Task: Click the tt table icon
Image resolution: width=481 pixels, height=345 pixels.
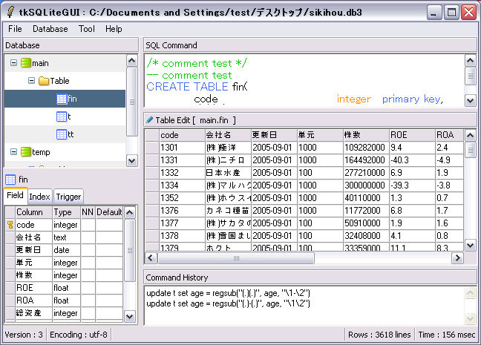Action: coord(62,134)
